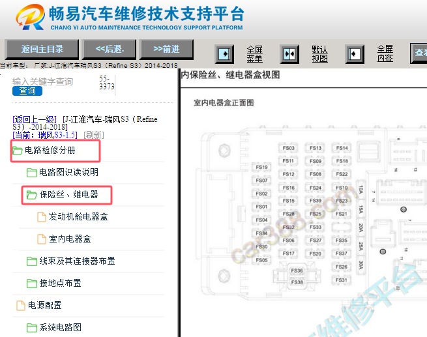The image size is (427, 337).
Task: Click fuse FS05 in the diagram
Action: click(261, 260)
